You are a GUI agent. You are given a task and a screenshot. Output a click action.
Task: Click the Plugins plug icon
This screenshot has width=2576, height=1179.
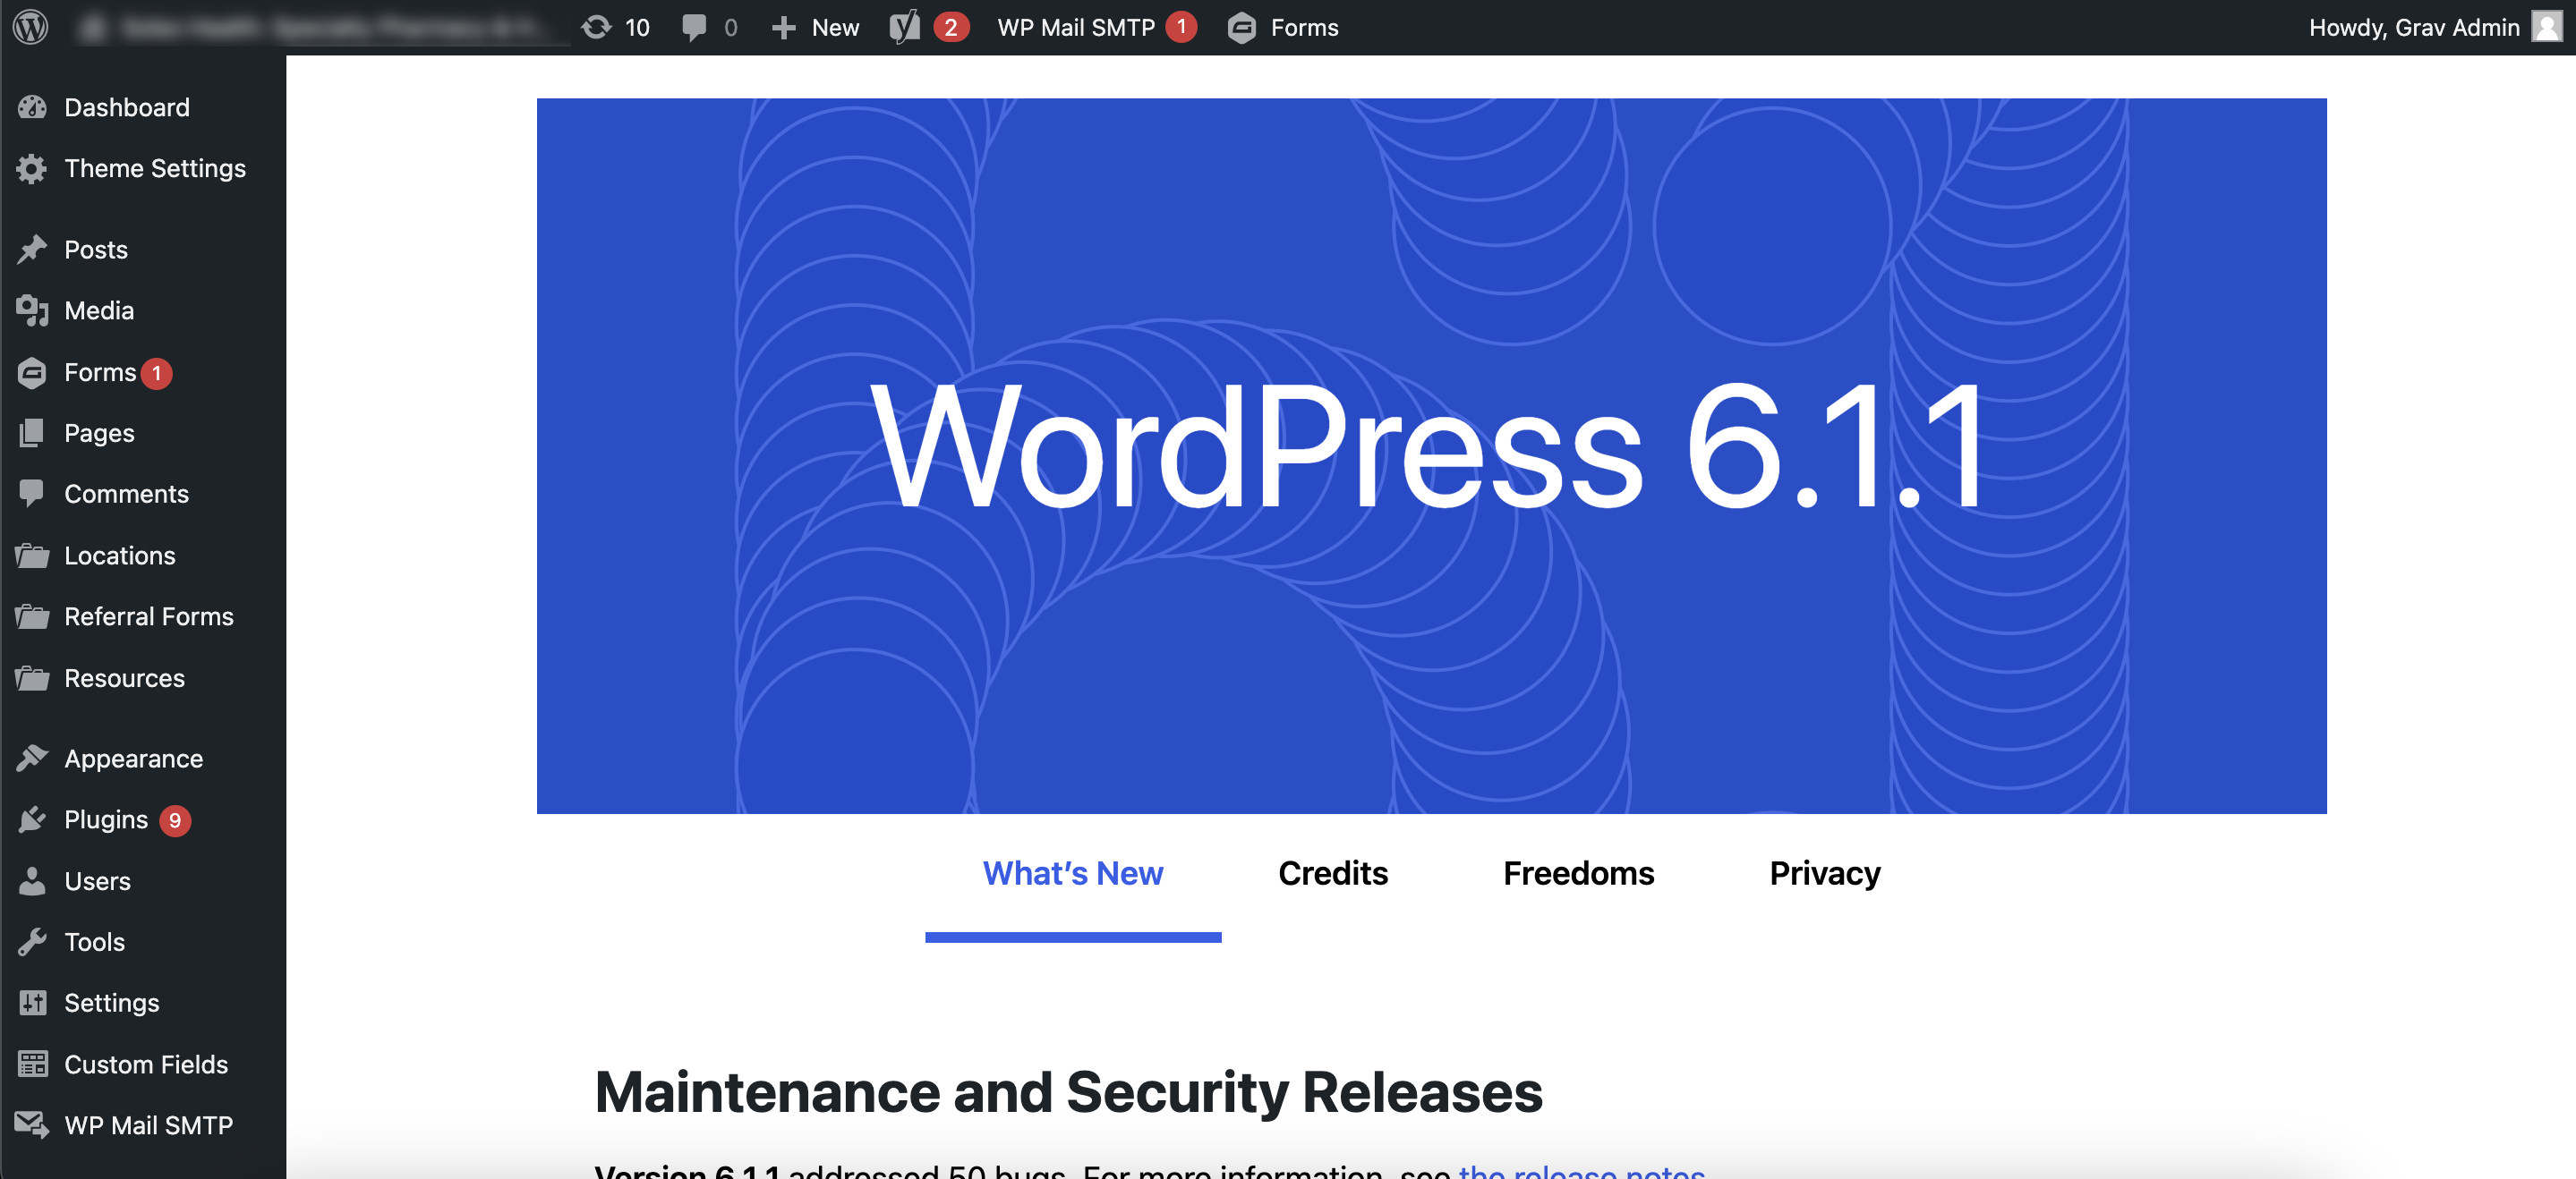[x=32, y=819]
